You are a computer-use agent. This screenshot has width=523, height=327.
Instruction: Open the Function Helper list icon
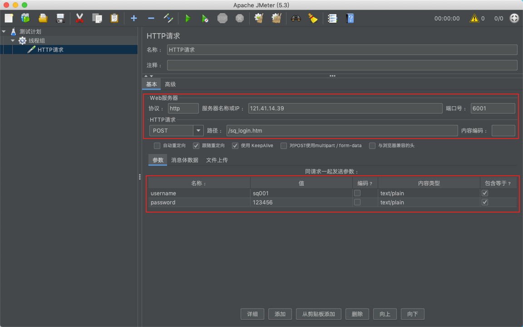(x=332, y=18)
